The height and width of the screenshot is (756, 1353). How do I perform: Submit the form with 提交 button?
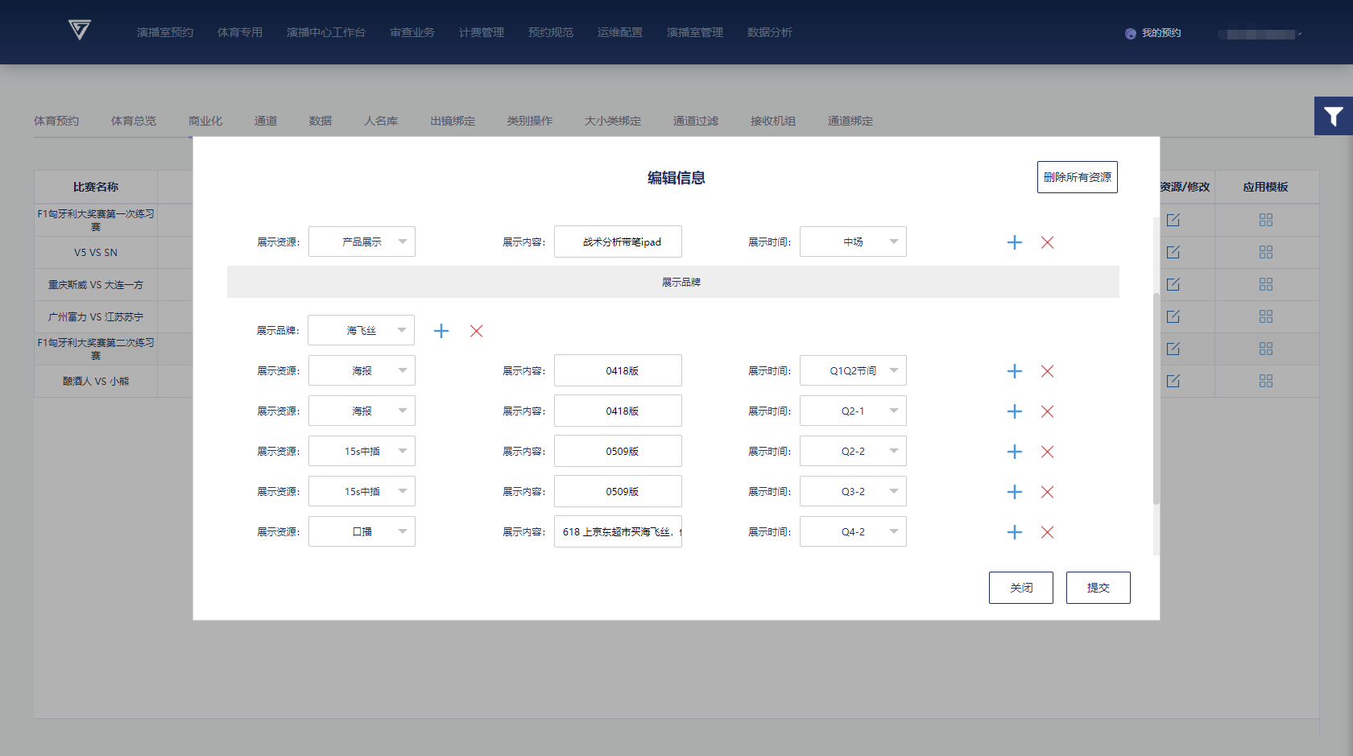[x=1098, y=588]
